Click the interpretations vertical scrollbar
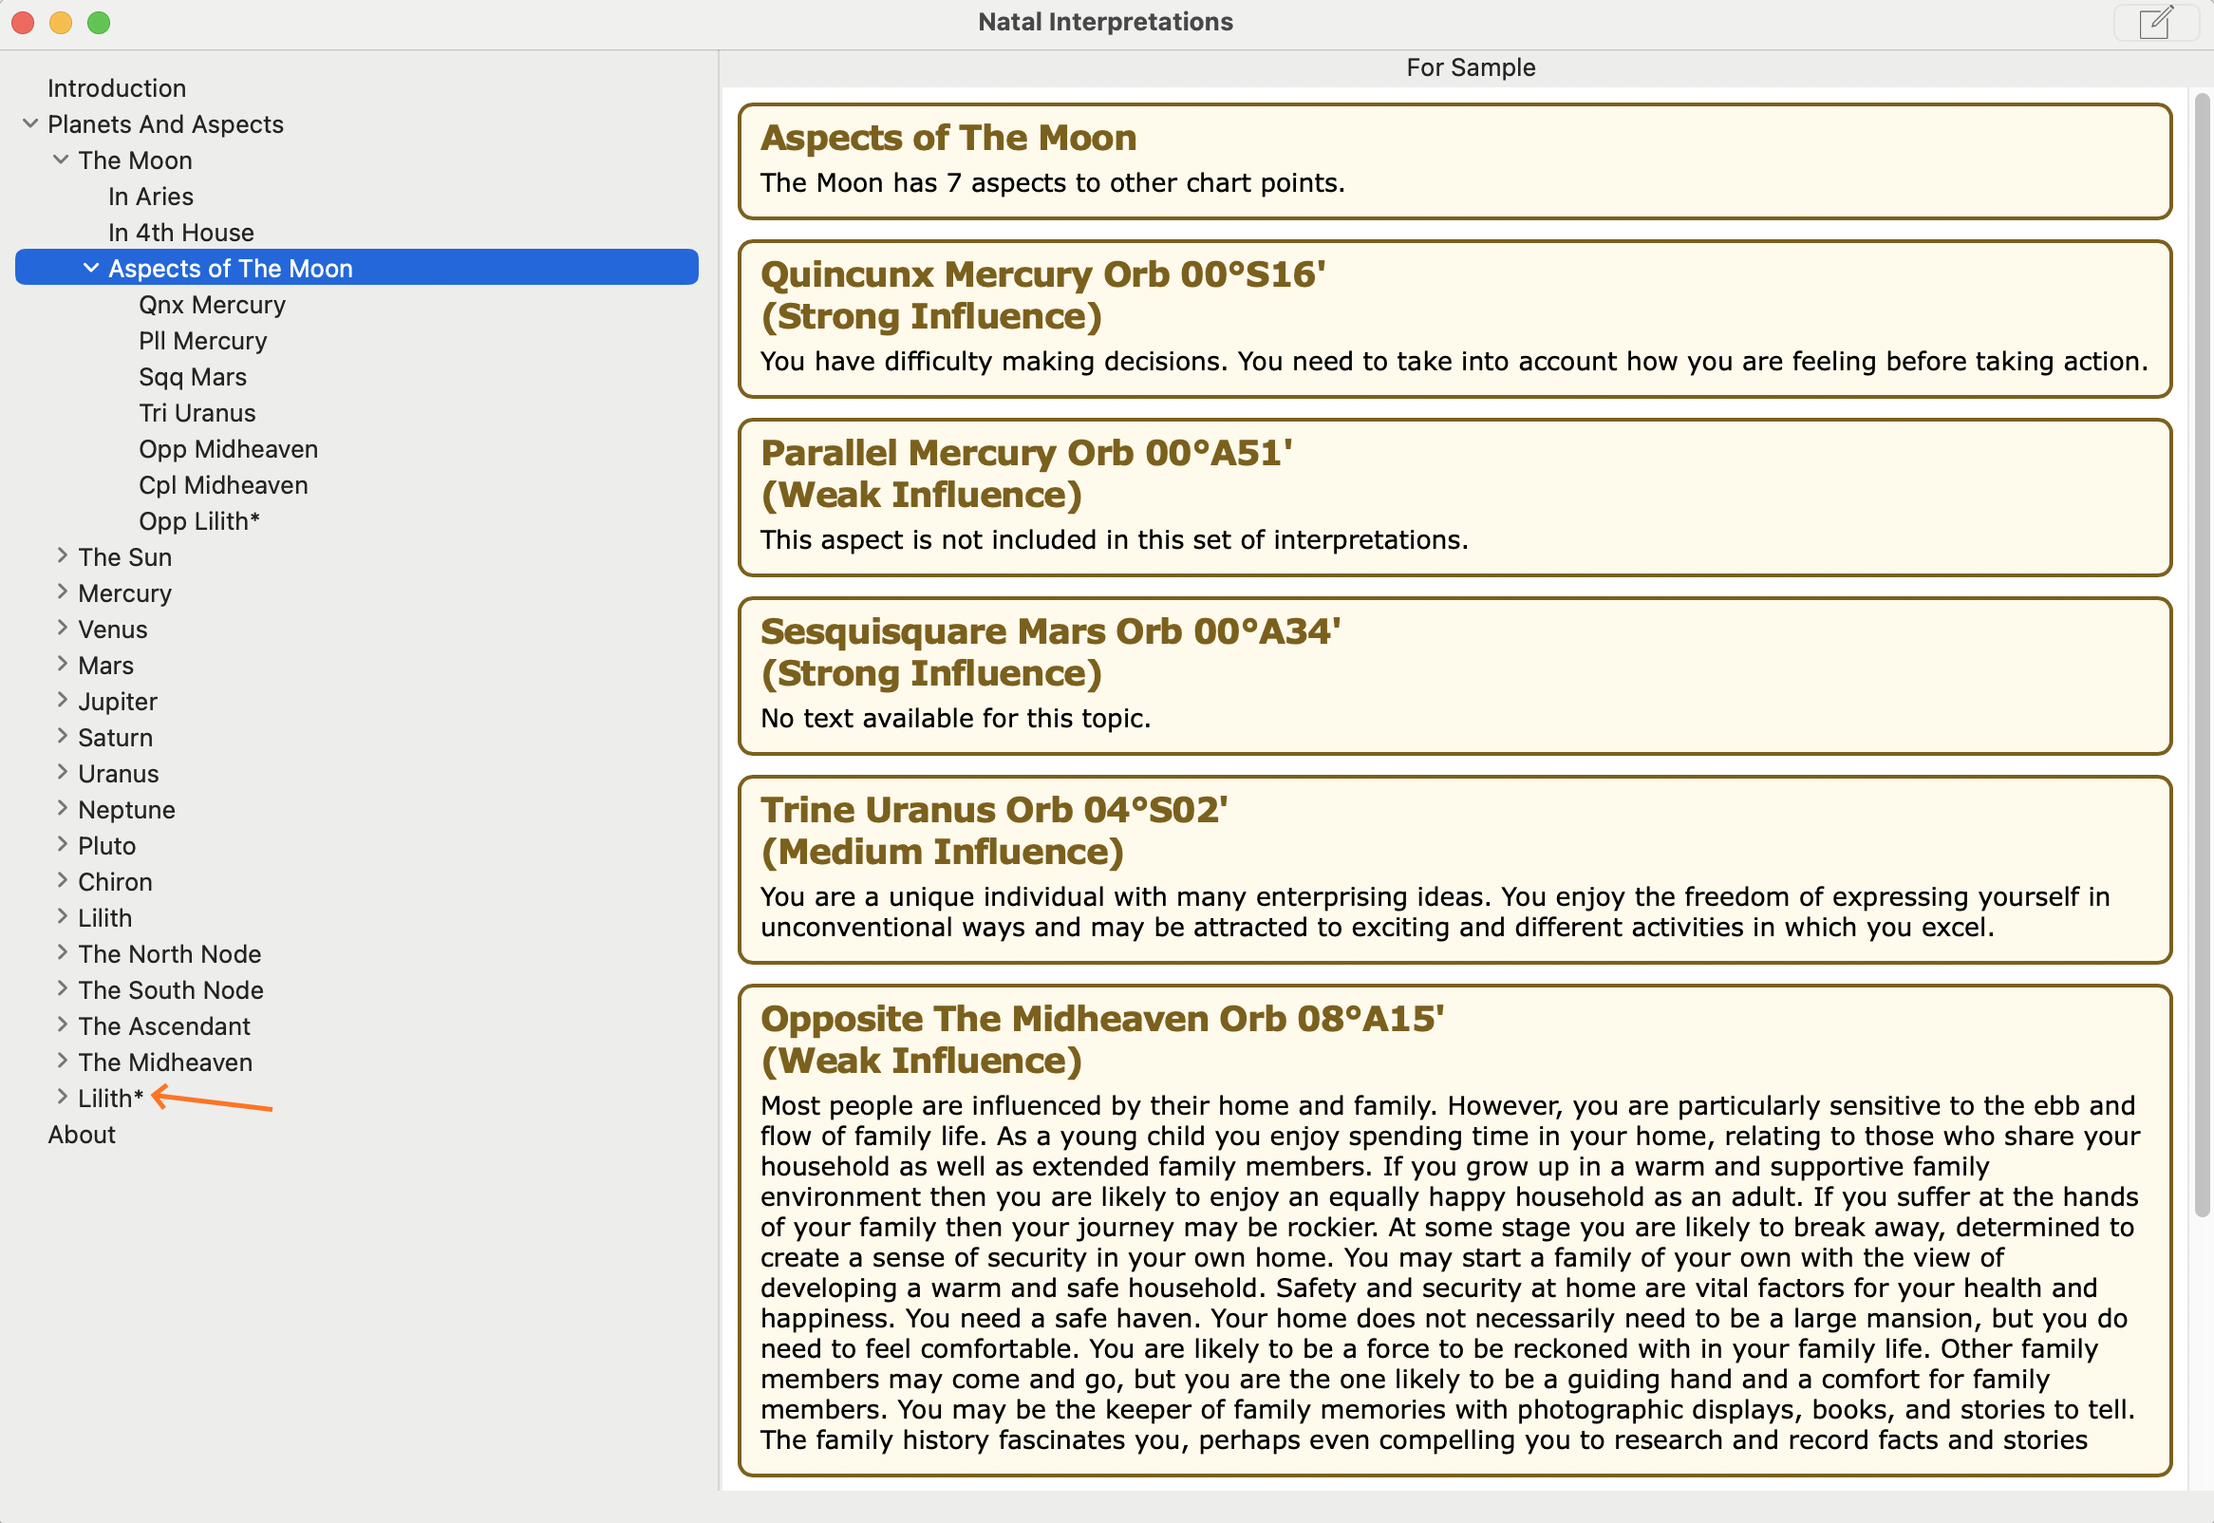Screen dimensions: 2214x1523 coord(2203,654)
